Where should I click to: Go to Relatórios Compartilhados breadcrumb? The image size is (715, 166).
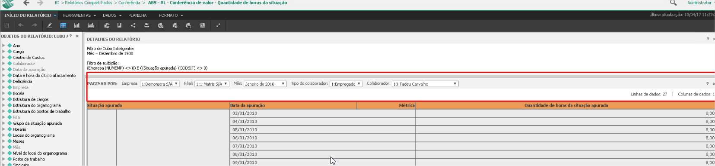coord(89,3)
